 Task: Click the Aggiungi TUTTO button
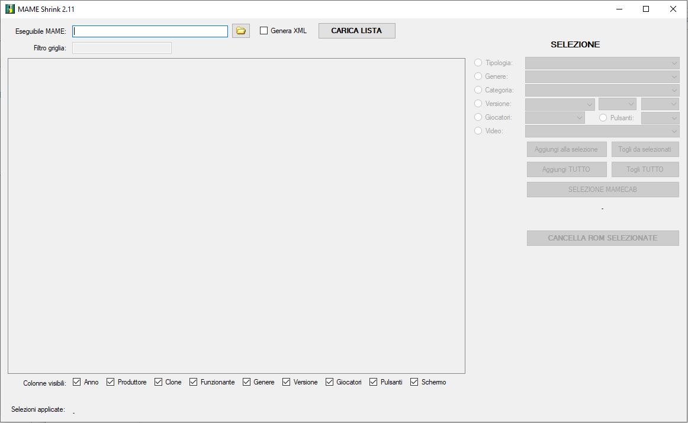tap(567, 169)
